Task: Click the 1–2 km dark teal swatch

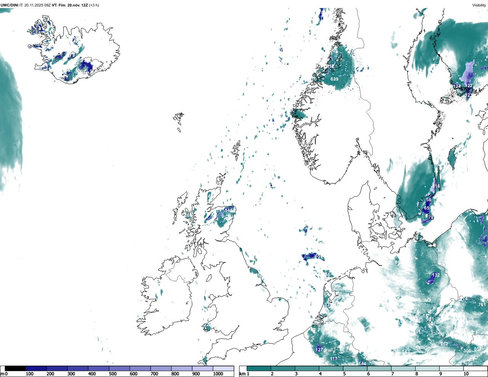Action: point(259,368)
